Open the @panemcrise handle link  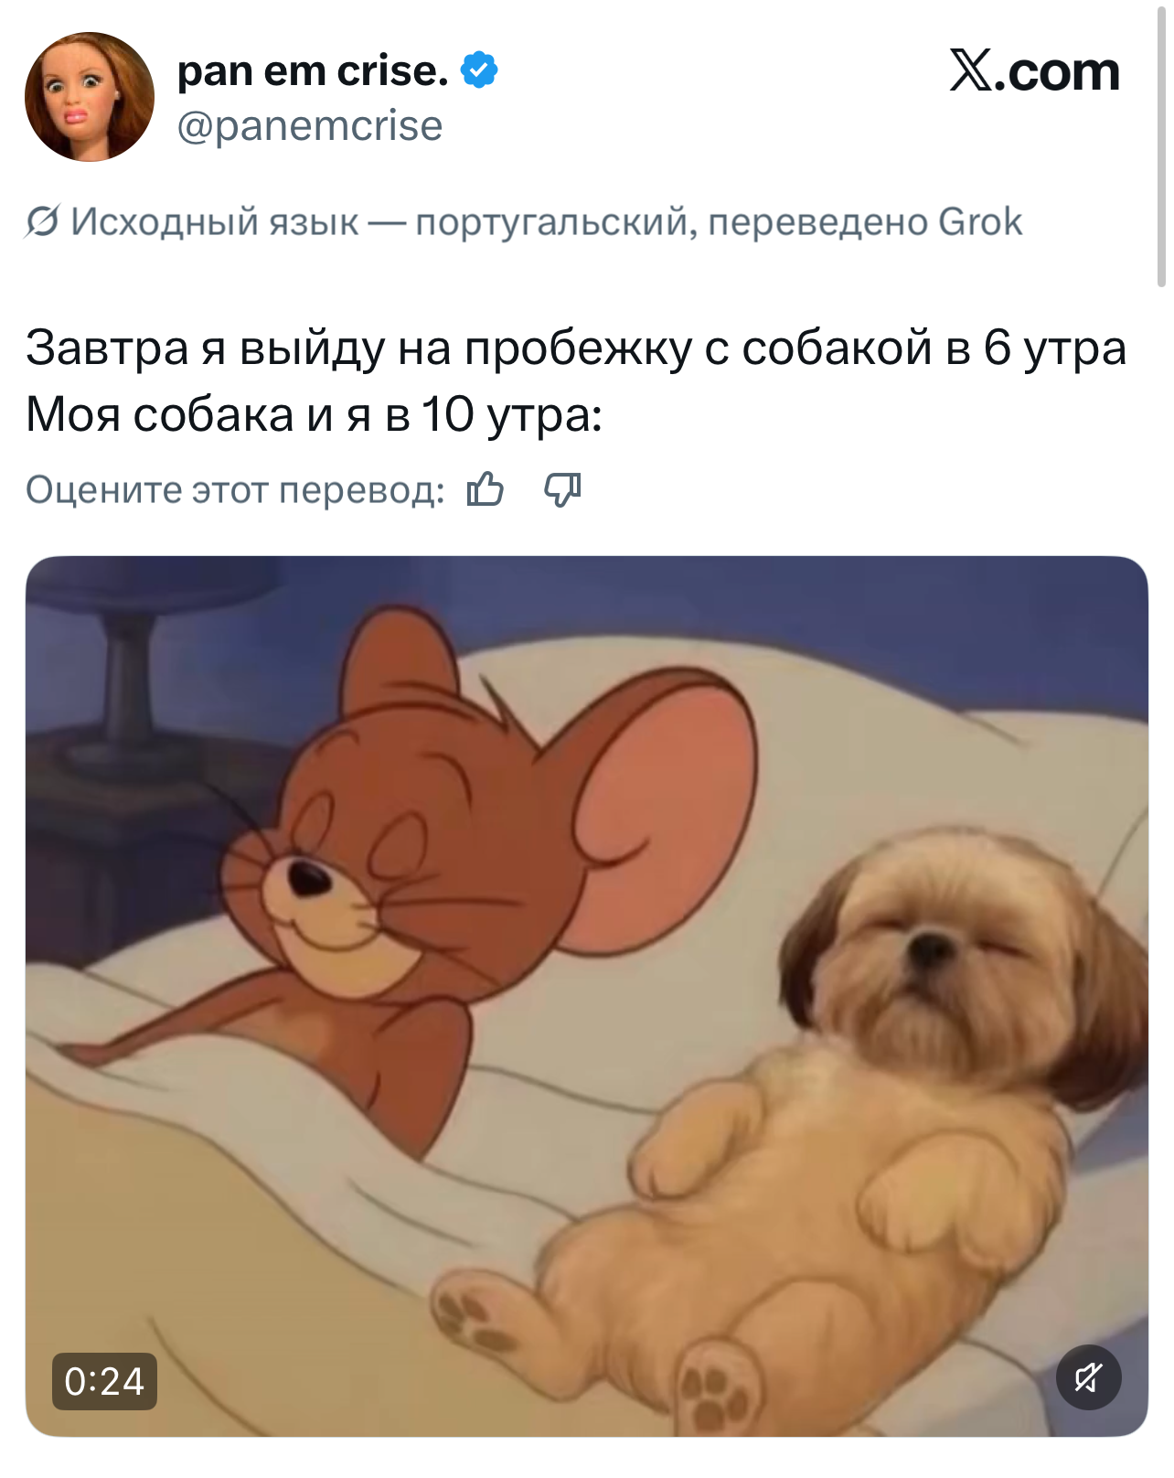click(x=310, y=125)
